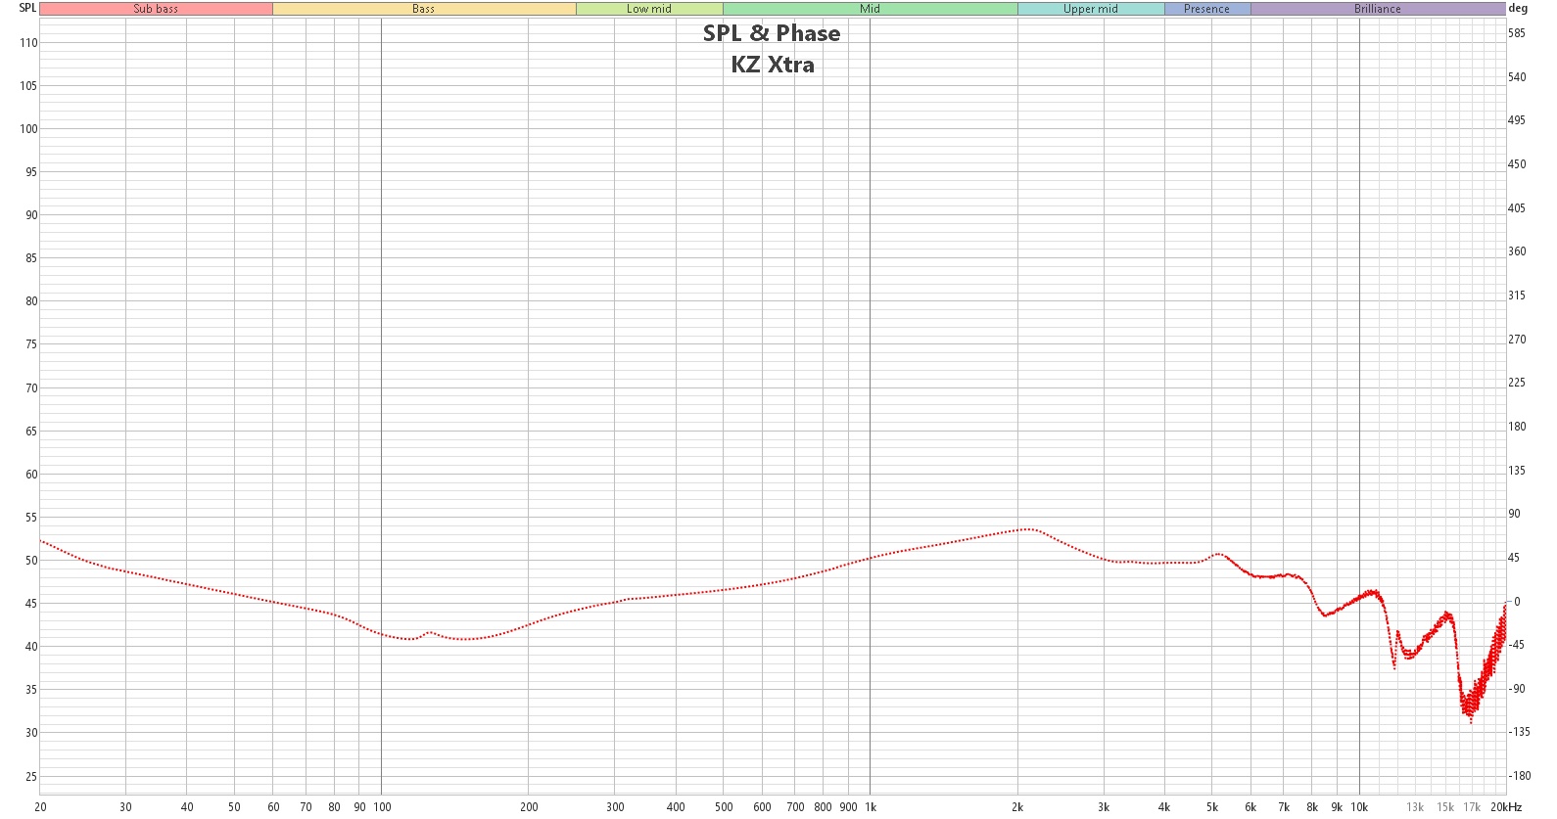Click the 85 value on the SPL axis
This screenshot has height=819, width=1557.
click(x=31, y=258)
